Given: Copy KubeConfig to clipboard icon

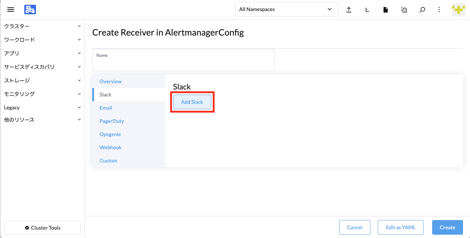Looking at the screenshot, I should (404, 10).
